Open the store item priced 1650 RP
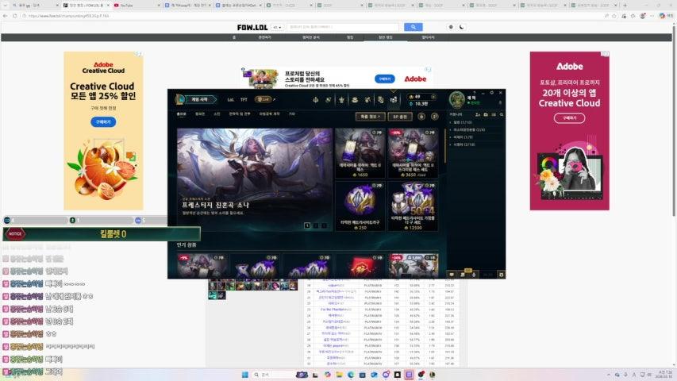Image resolution: width=677 pixels, height=381 pixels. [360, 153]
